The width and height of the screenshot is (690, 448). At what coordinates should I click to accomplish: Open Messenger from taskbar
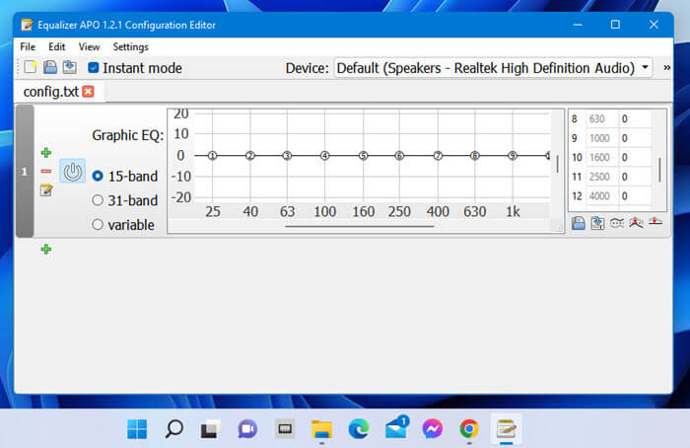coord(433,429)
